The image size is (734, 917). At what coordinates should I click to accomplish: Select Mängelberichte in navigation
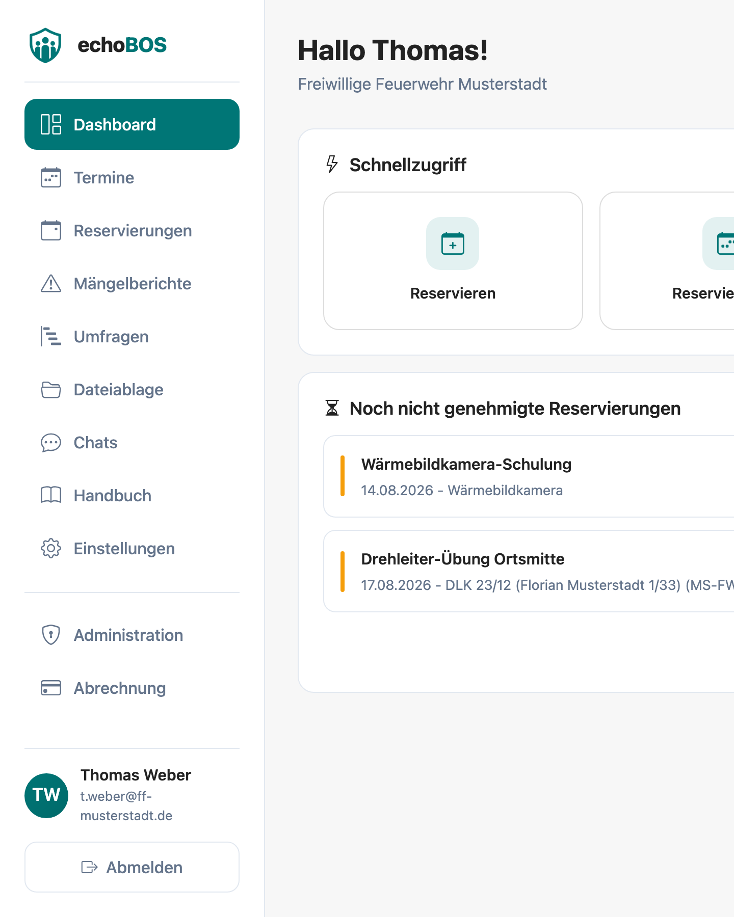tap(132, 283)
